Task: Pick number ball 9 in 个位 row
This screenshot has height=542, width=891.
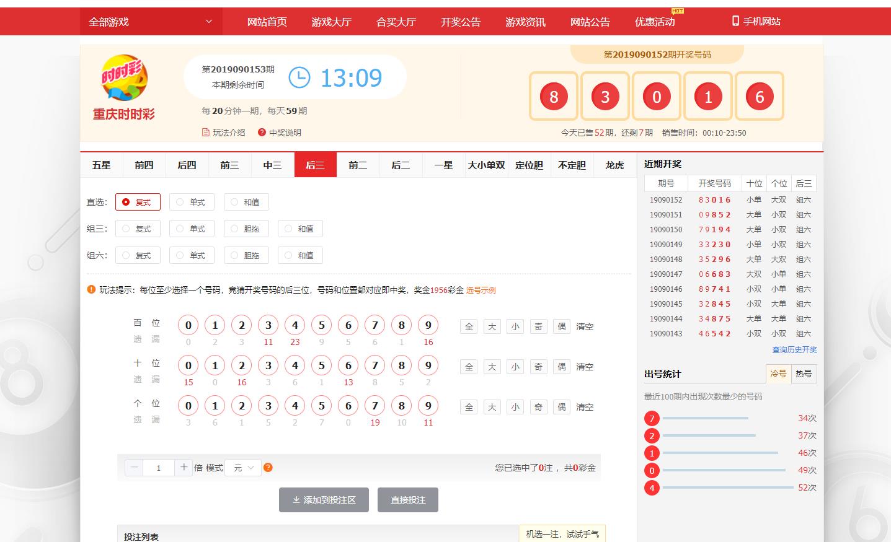Action: (x=428, y=406)
